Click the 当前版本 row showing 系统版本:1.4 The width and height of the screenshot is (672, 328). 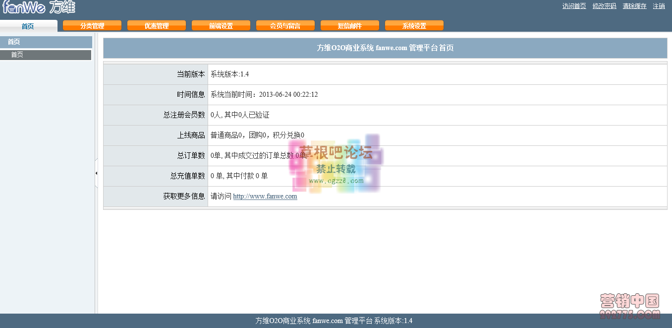[347, 74]
